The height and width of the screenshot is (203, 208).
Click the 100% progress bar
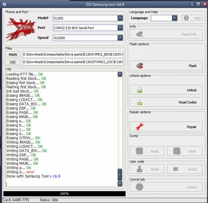(64, 194)
